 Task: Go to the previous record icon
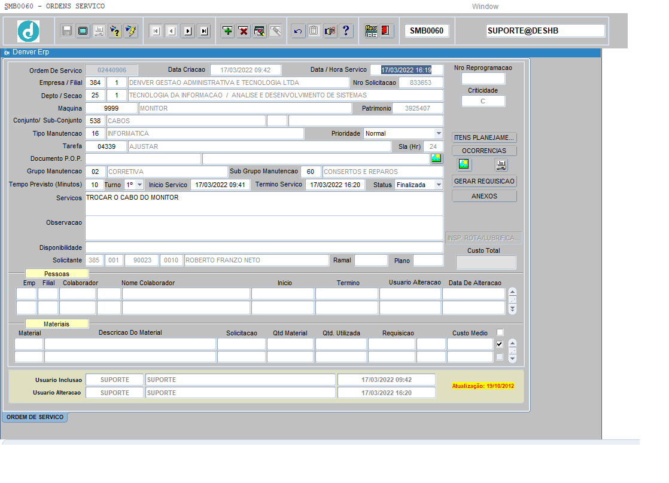coord(172,31)
